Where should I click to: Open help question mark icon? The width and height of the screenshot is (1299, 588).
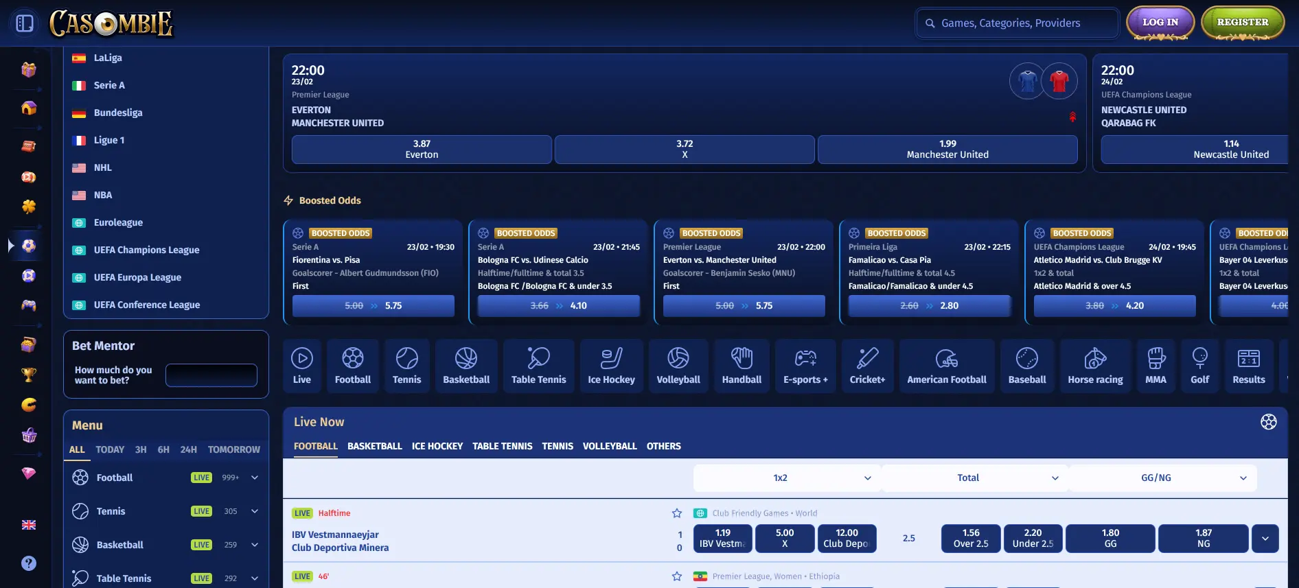click(29, 563)
